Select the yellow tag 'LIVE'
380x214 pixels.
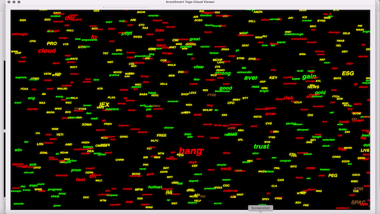[x=365, y=150]
